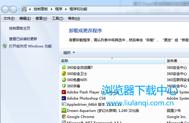189x123 pixels.
Task: Select 程序和功能 breadcrumb segment
Action: pos(78,9)
